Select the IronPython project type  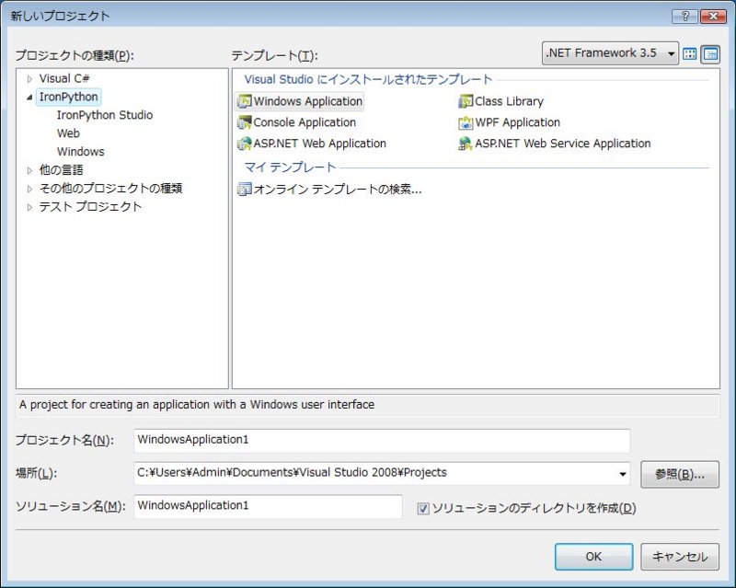coord(68,97)
